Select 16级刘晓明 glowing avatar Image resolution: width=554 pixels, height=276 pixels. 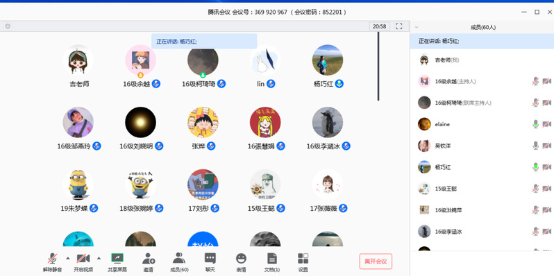click(141, 122)
